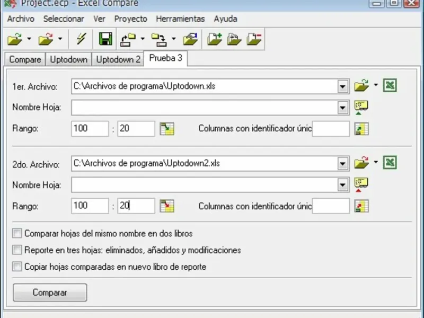Open the Herramientas menu

[180, 19]
